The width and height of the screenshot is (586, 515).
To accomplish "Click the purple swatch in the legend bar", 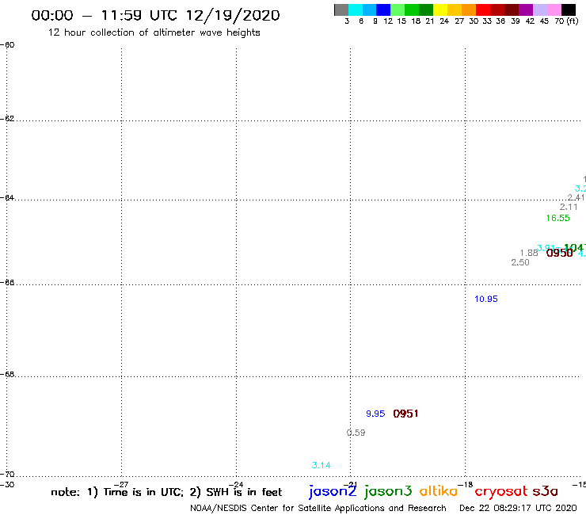I will click(526, 10).
